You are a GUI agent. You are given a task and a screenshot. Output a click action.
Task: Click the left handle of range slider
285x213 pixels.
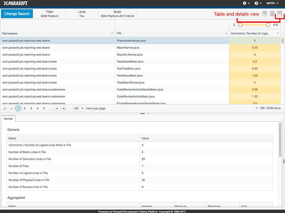[x=240, y=25]
